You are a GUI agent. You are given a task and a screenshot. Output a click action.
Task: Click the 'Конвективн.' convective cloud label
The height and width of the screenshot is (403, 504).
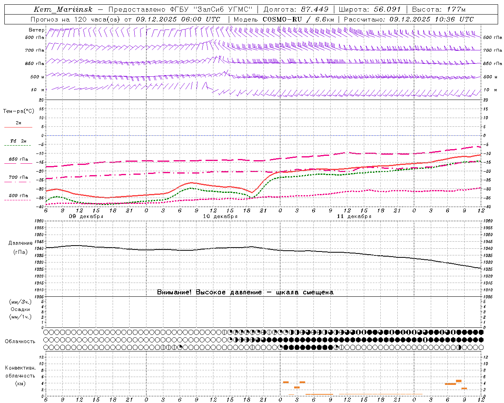coord(20,368)
